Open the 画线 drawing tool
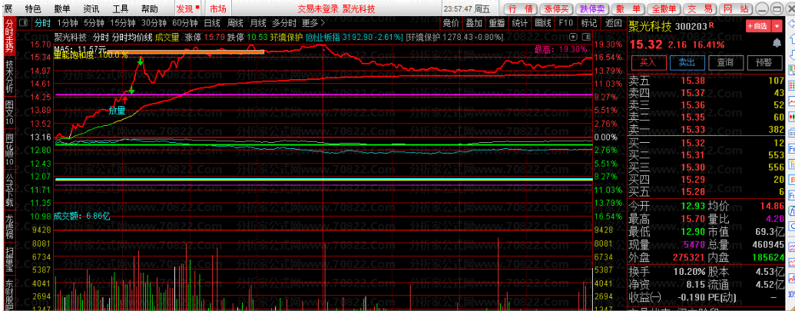This screenshot has height=311, width=795. tap(542, 23)
